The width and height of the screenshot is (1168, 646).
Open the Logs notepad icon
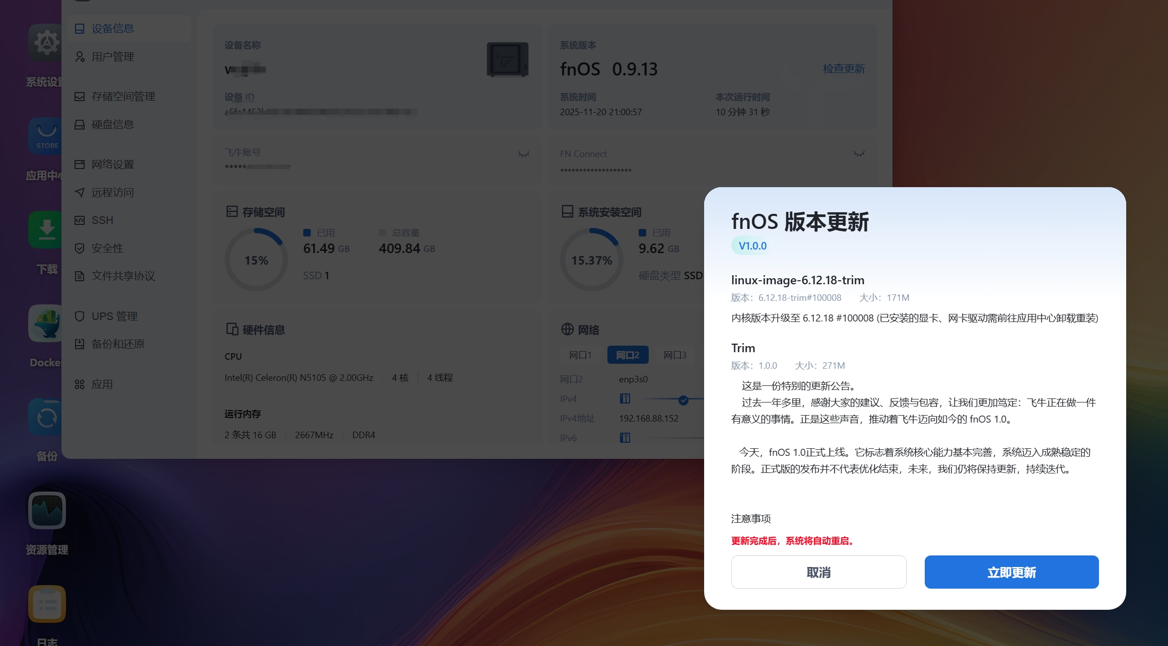pos(47,604)
